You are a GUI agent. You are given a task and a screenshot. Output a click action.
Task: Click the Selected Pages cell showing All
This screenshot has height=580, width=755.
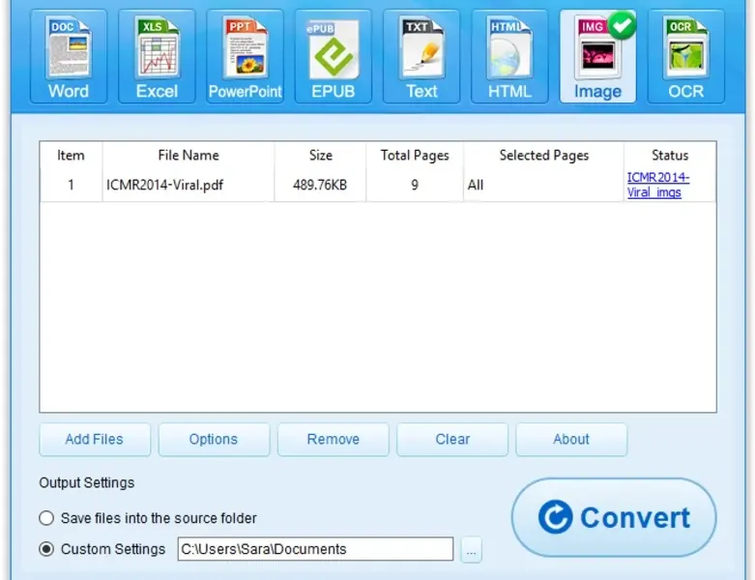pos(543,185)
